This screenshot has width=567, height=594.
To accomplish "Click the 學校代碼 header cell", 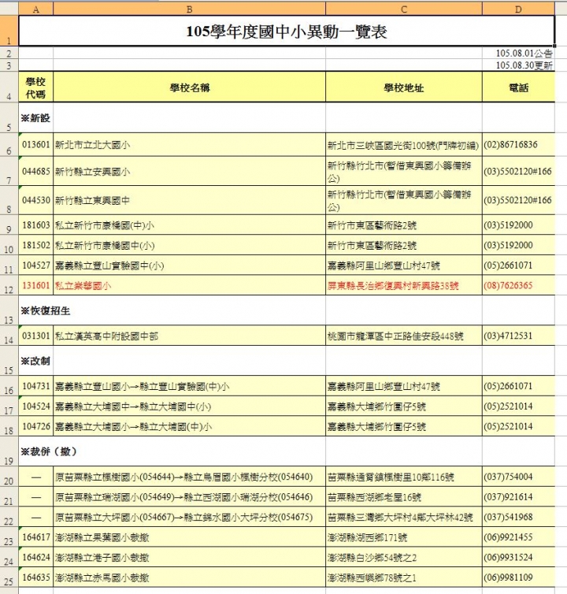I will [x=36, y=87].
